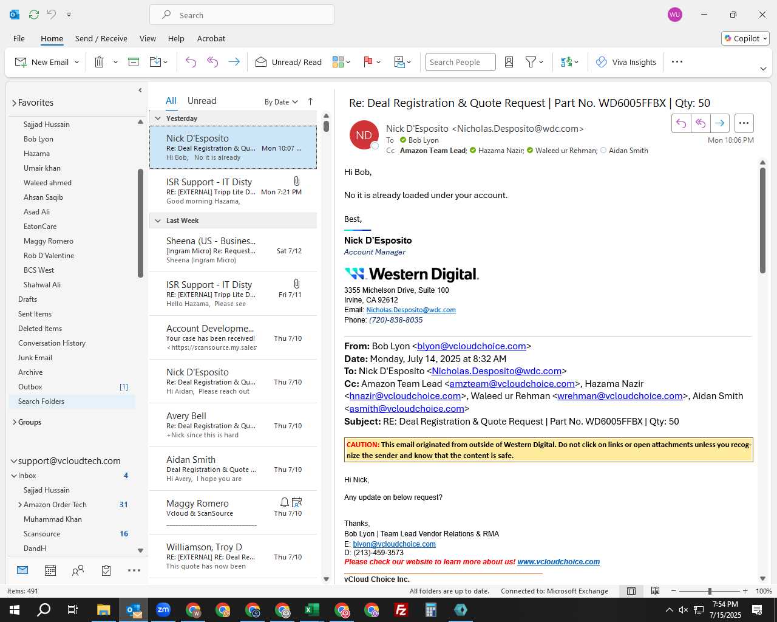
Task: Expand the ribbon display options chevron
Action: click(763, 69)
